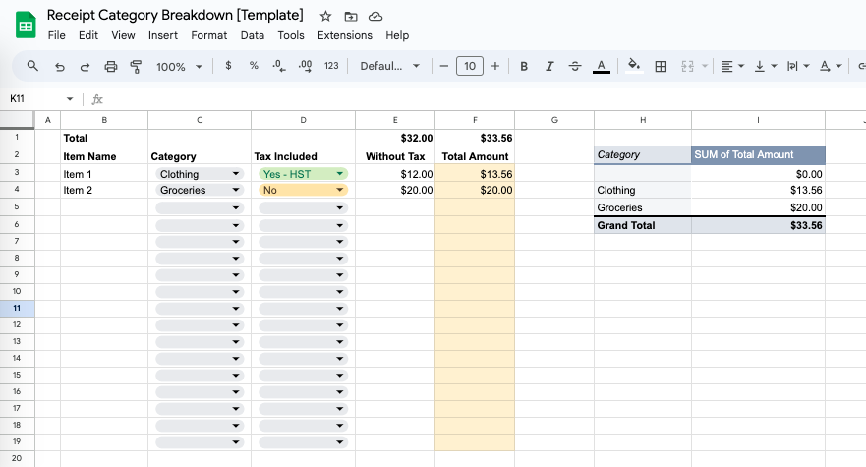Select the SUM of Total Amount header
The width and height of the screenshot is (866, 467).
(758, 154)
